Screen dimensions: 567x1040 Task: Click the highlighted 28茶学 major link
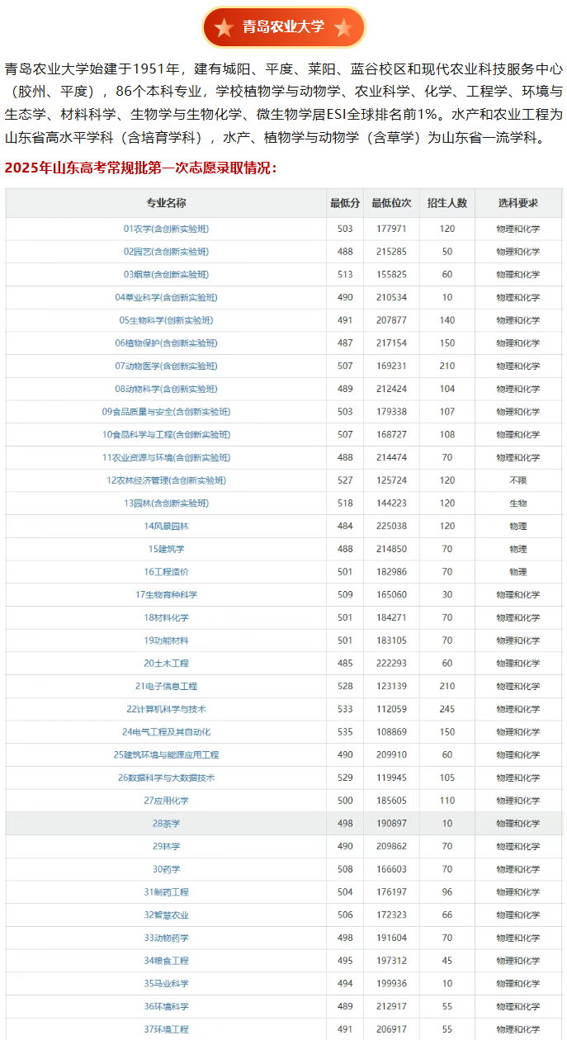pyautogui.click(x=166, y=823)
